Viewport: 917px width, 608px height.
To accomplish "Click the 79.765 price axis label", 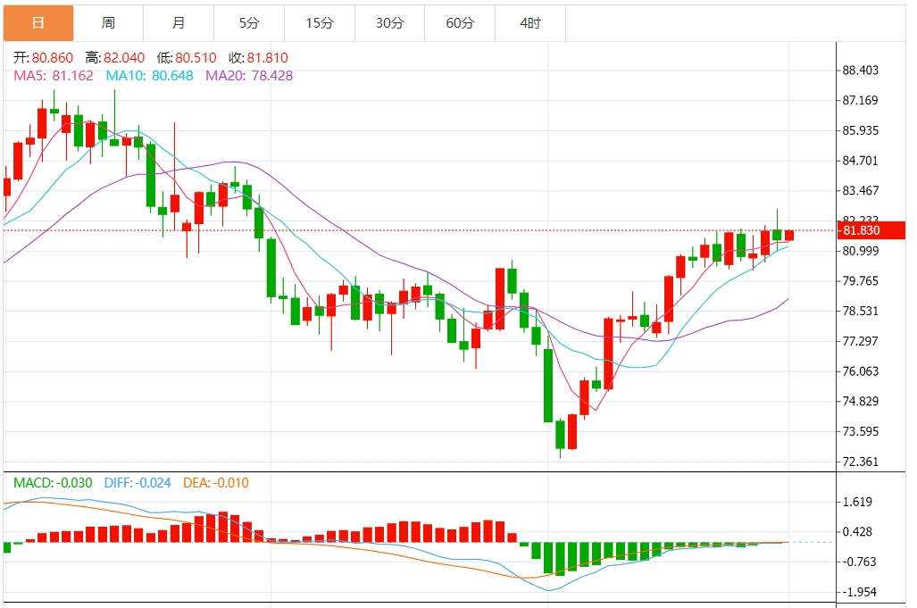I will point(860,281).
